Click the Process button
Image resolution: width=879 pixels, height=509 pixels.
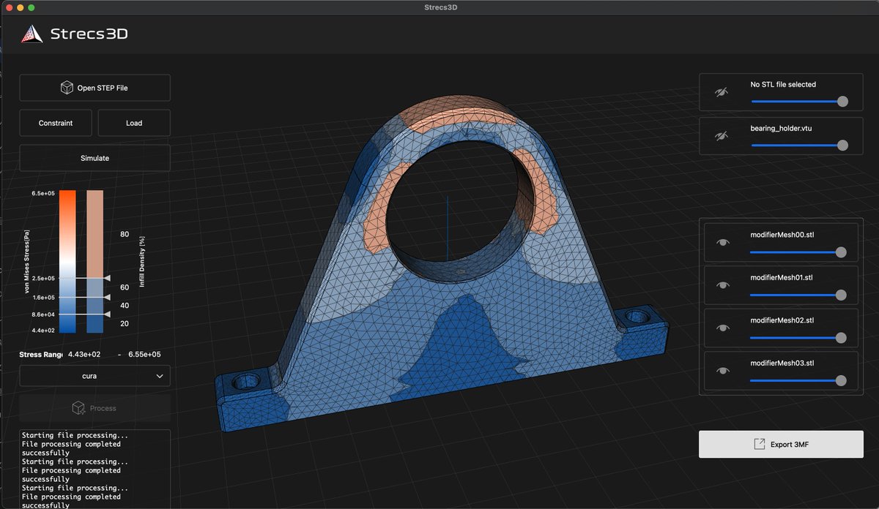94,408
